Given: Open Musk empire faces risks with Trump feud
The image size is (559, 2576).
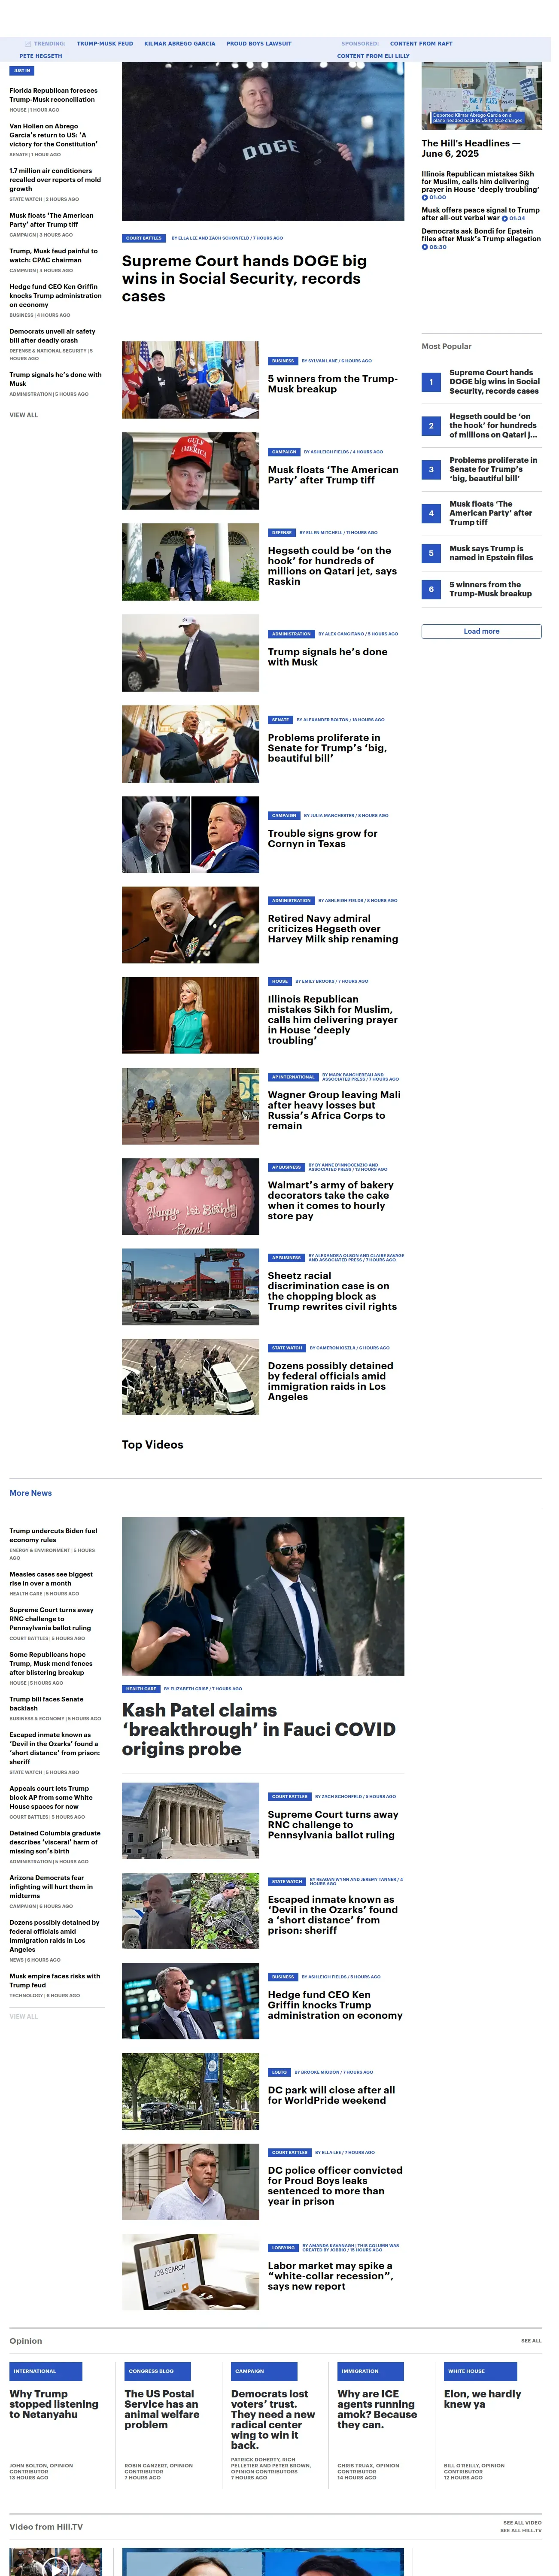Looking at the screenshot, I should [x=55, y=1980].
